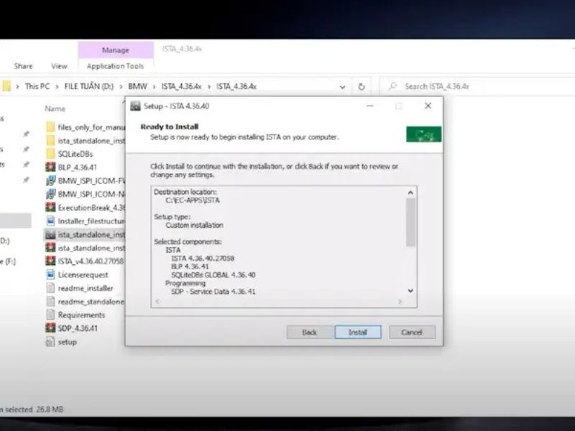The width and height of the screenshot is (575, 431).
Task: Open the address bar history dropdown
Action: point(342,86)
